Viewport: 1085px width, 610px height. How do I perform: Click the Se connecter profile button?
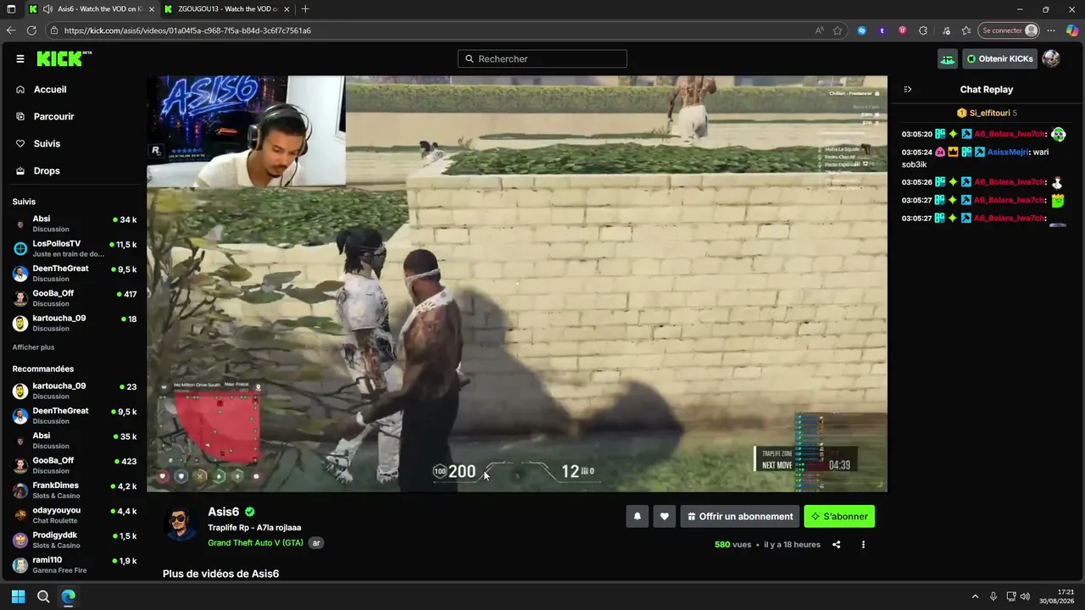pyautogui.click(x=1009, y=30)
